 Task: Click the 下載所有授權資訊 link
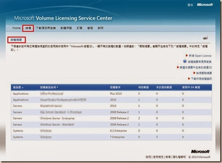tap(201, 79)
